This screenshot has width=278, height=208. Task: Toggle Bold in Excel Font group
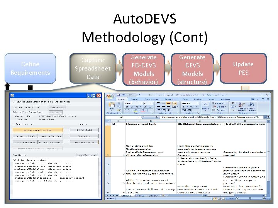point(127,107)
